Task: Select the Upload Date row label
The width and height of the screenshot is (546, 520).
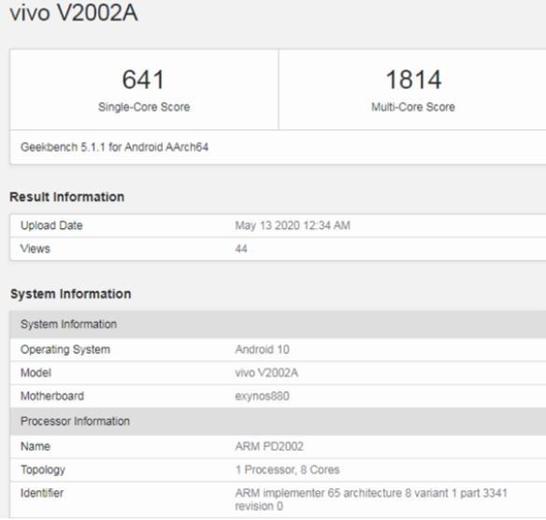Action: click(51, 225)
